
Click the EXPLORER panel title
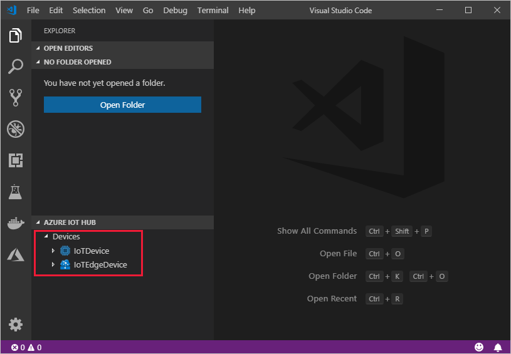coord(60,31)
